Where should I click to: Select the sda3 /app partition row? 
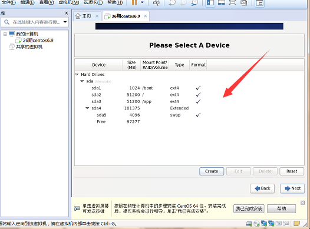(x=189, y=101)
